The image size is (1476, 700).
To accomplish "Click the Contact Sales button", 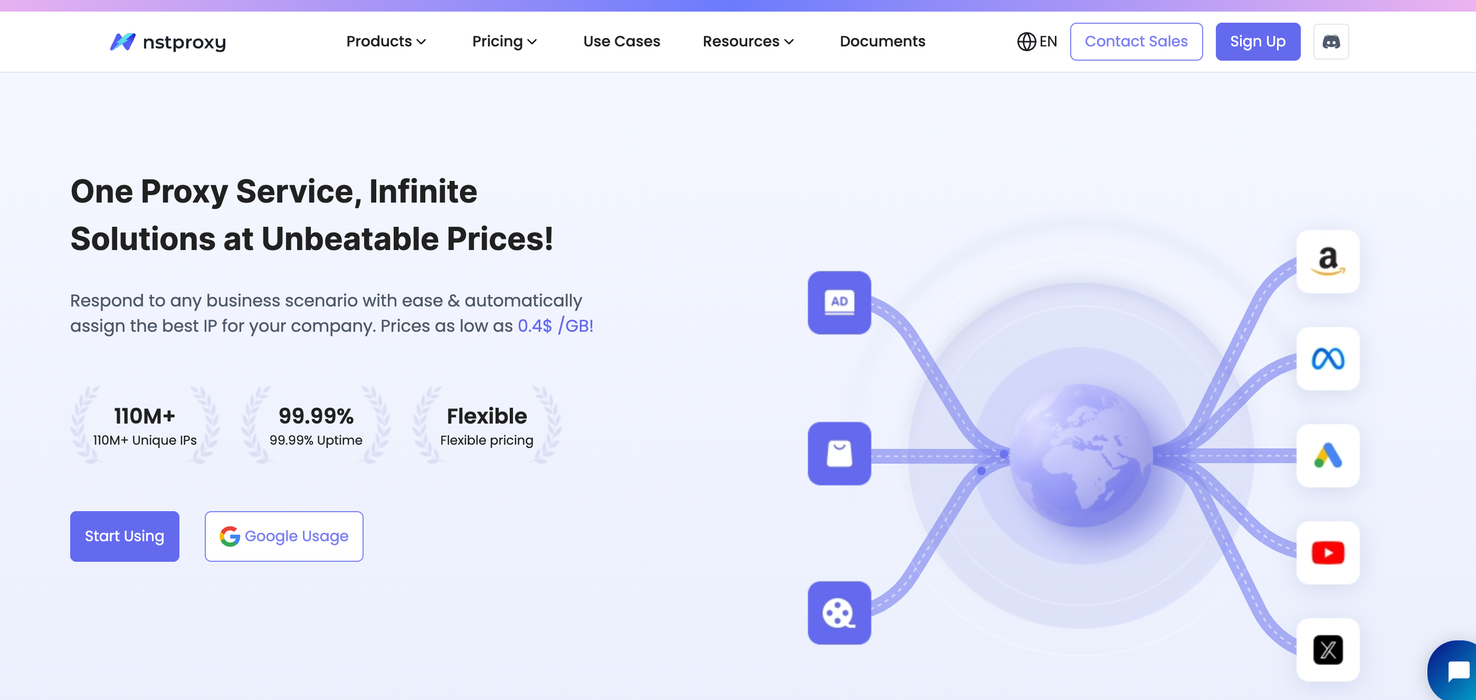I will pos(1136,42).
